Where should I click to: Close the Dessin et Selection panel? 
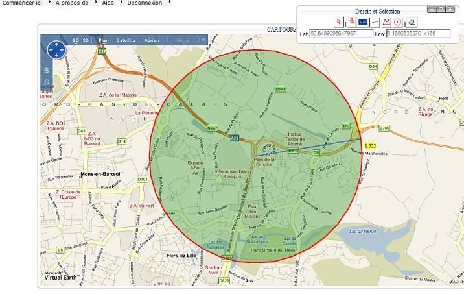(450, 9)
